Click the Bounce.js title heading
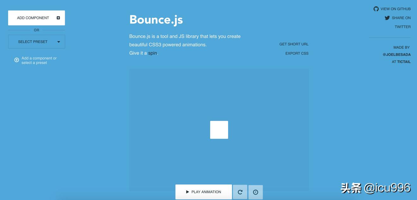The image size is (417, 200). (156, 20)
